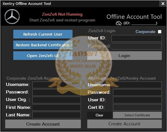This screenshot has height=132, width=167.
Task: Click the First Name input field
Action: click(x=57, y=107)
